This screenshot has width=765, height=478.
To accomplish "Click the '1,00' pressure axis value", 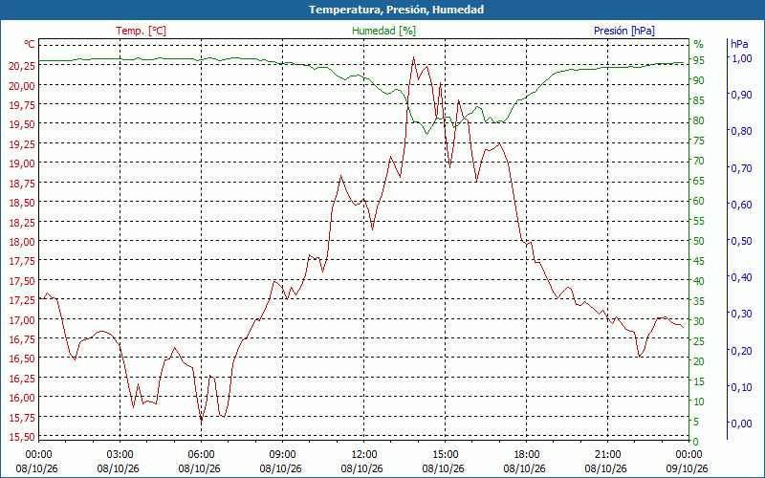I will tap(742, 58).
